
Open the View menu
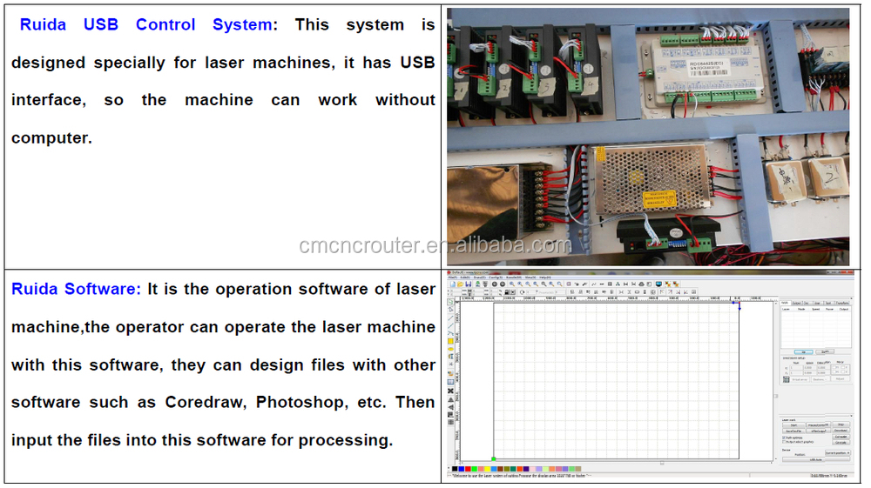(530, 277)
